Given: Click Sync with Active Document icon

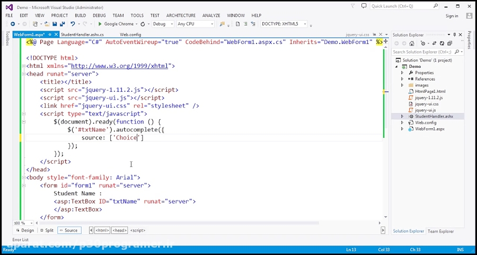Looking at the screenshot, I should tap(435, 43).
